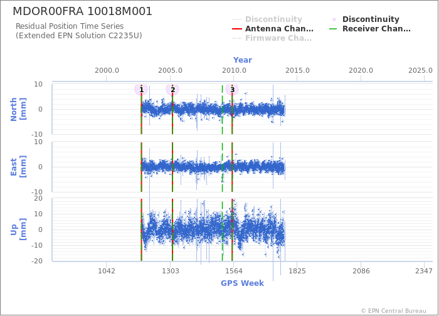Click the pink Discontinuity legend dot symbol
439x316 pixels.
coord(334,19)
